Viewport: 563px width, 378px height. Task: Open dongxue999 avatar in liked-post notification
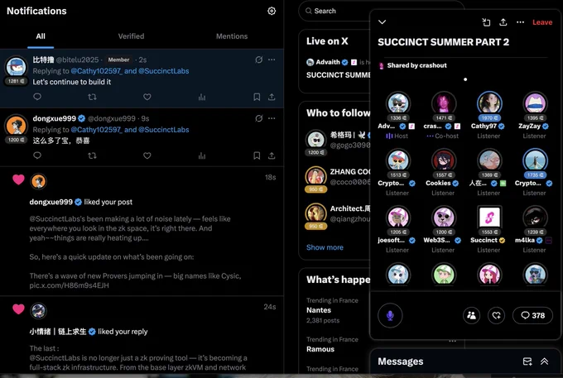[x=38, y=181]
